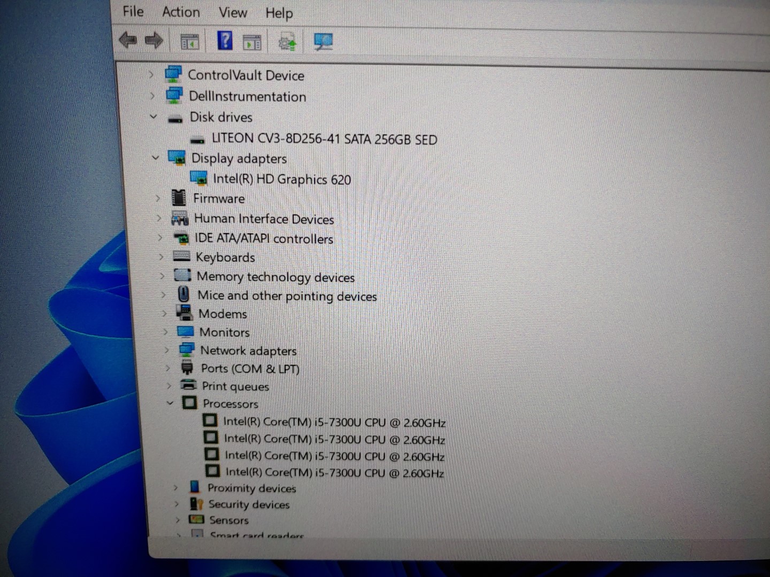Collapse the Processors node
Screen dimensions: 770x577
170,403
